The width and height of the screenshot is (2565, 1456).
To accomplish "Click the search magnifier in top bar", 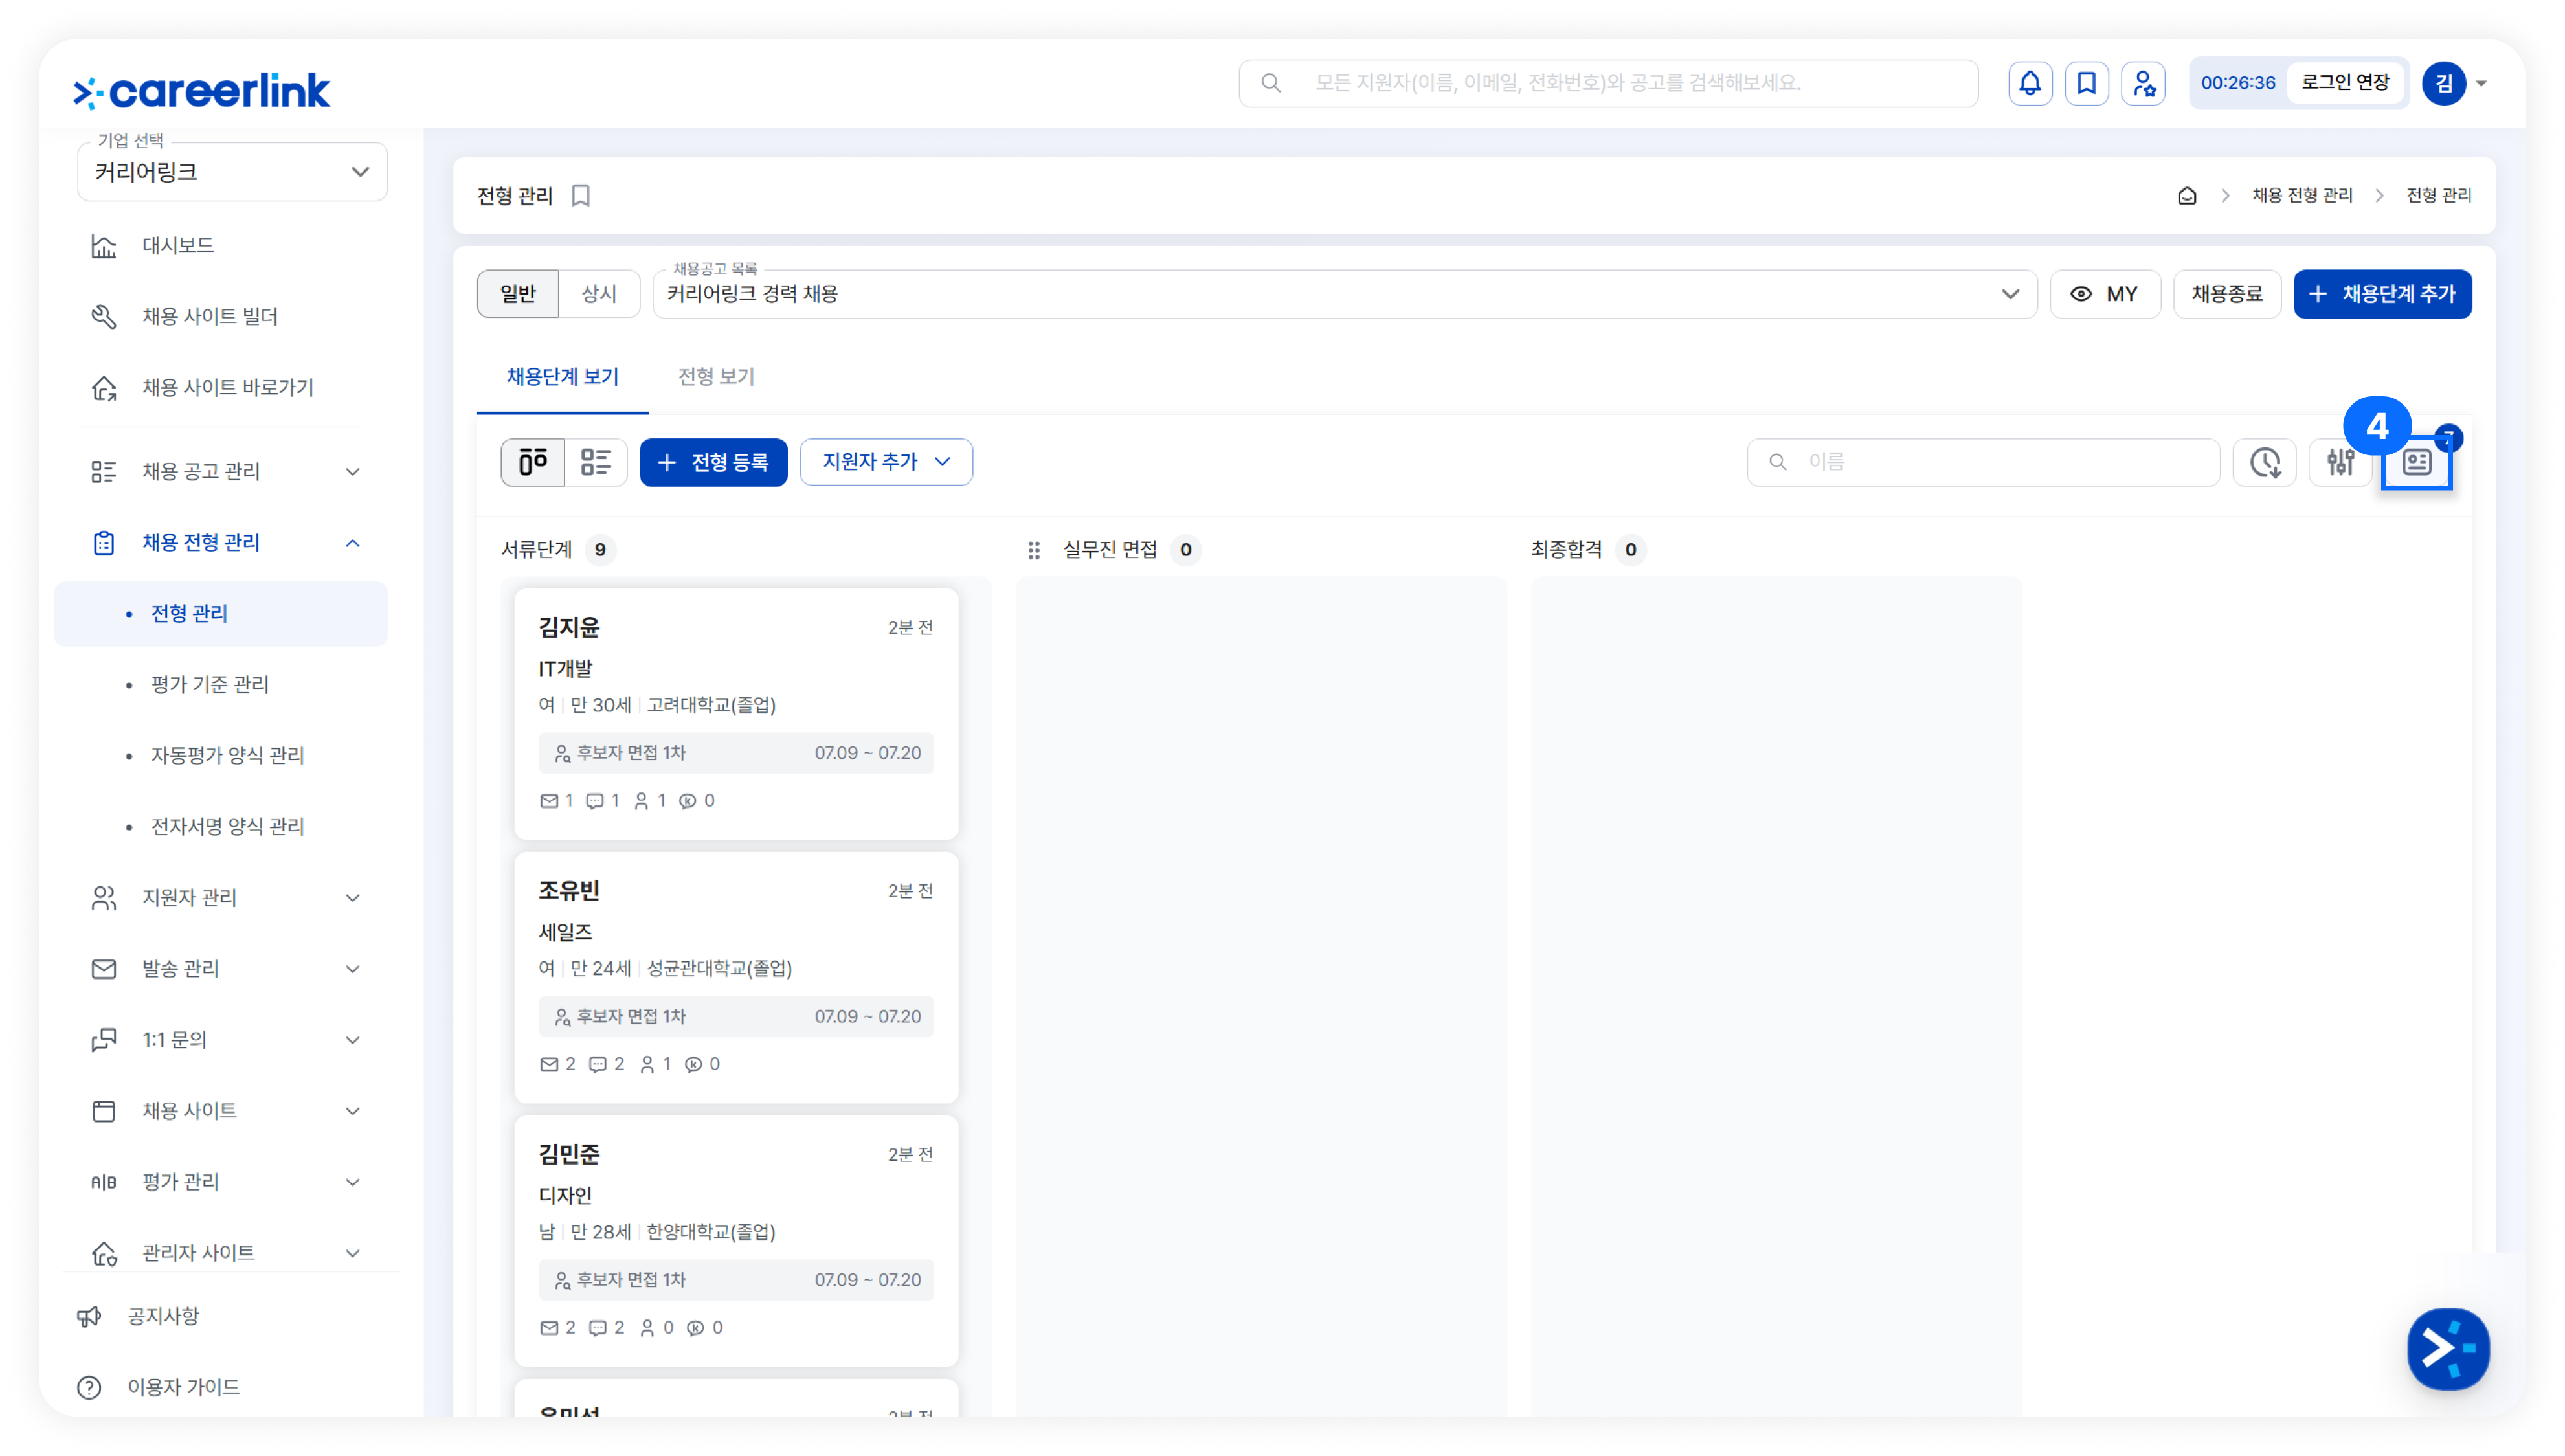I will tap(1271, 83).
